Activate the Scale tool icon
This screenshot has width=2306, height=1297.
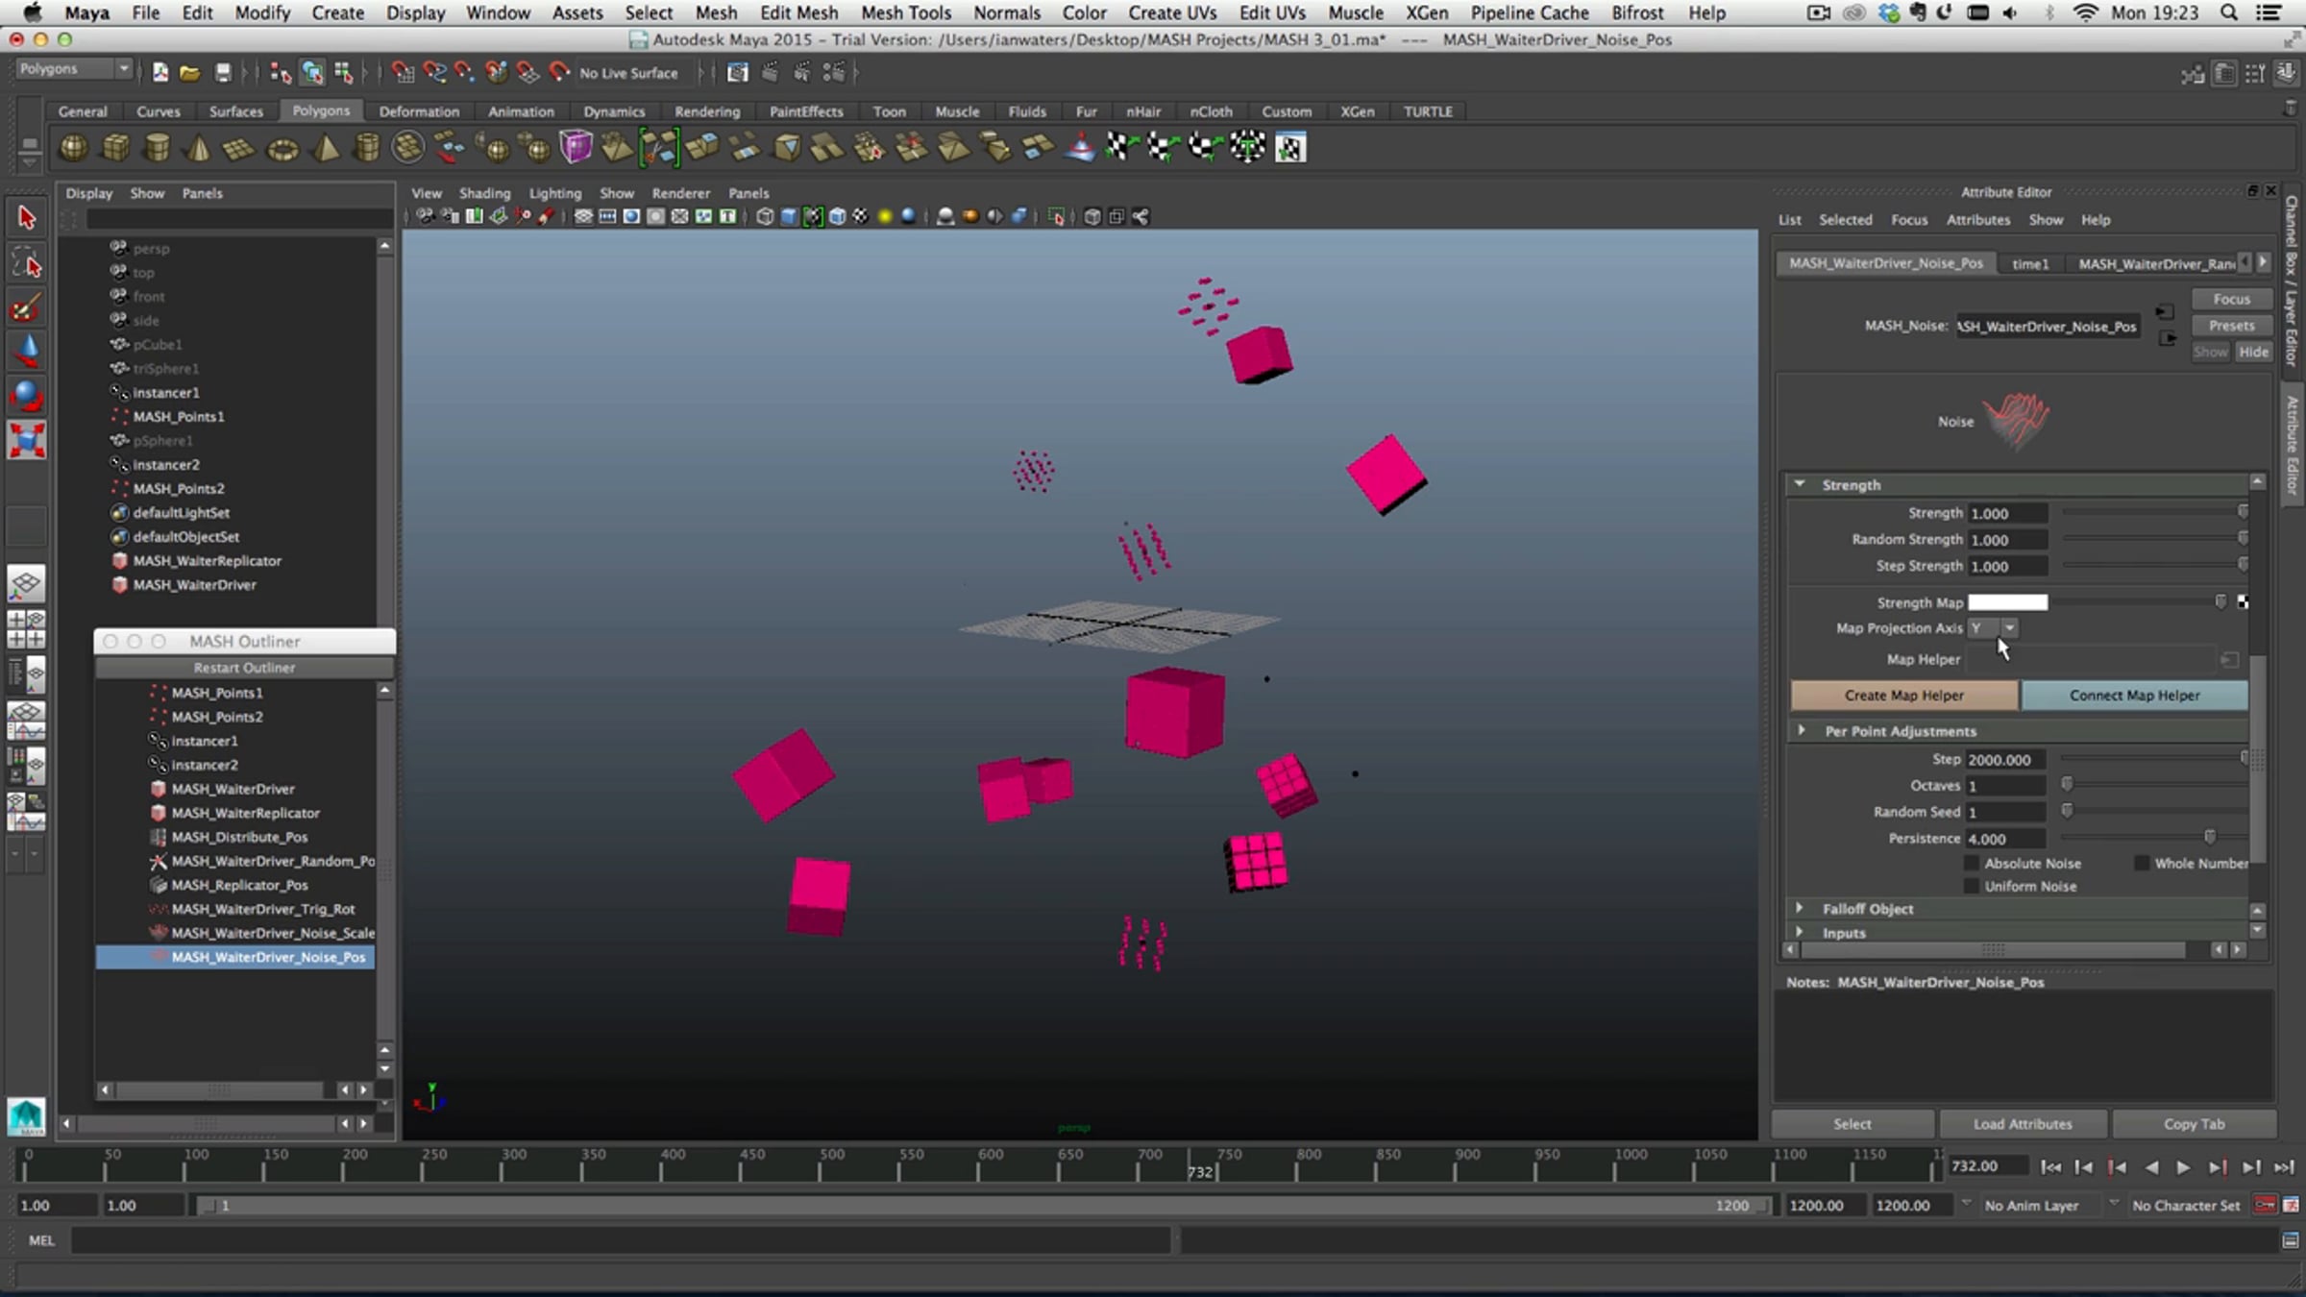[27, 440]
